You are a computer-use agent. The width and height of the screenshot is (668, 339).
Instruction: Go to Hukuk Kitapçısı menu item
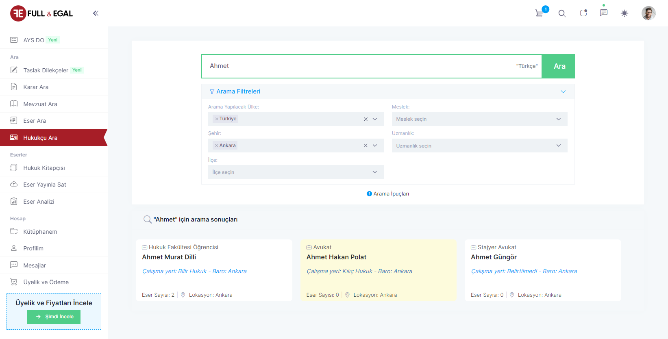tap(44, 168)
